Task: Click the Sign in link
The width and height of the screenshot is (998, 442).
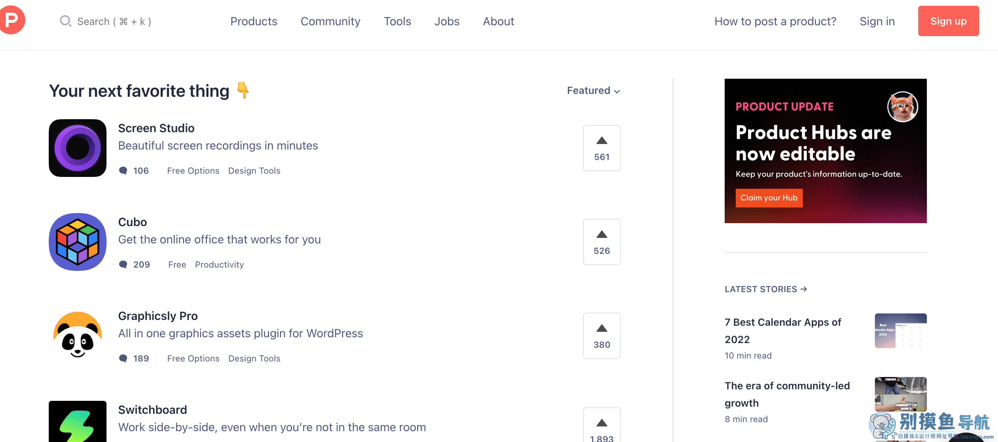Action: (x=877, y=21)
